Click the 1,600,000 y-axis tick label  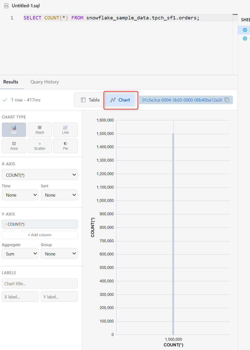tap(105, 120)
